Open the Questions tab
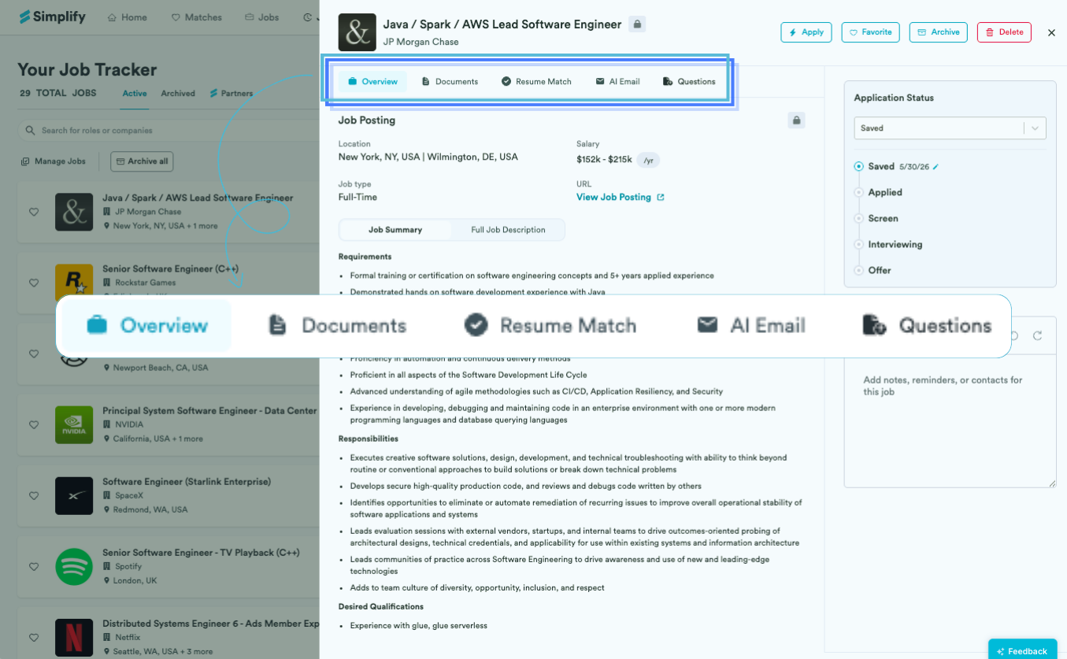Image resolution: width=1067 pixels, height=659 pixels. [689, 82]
